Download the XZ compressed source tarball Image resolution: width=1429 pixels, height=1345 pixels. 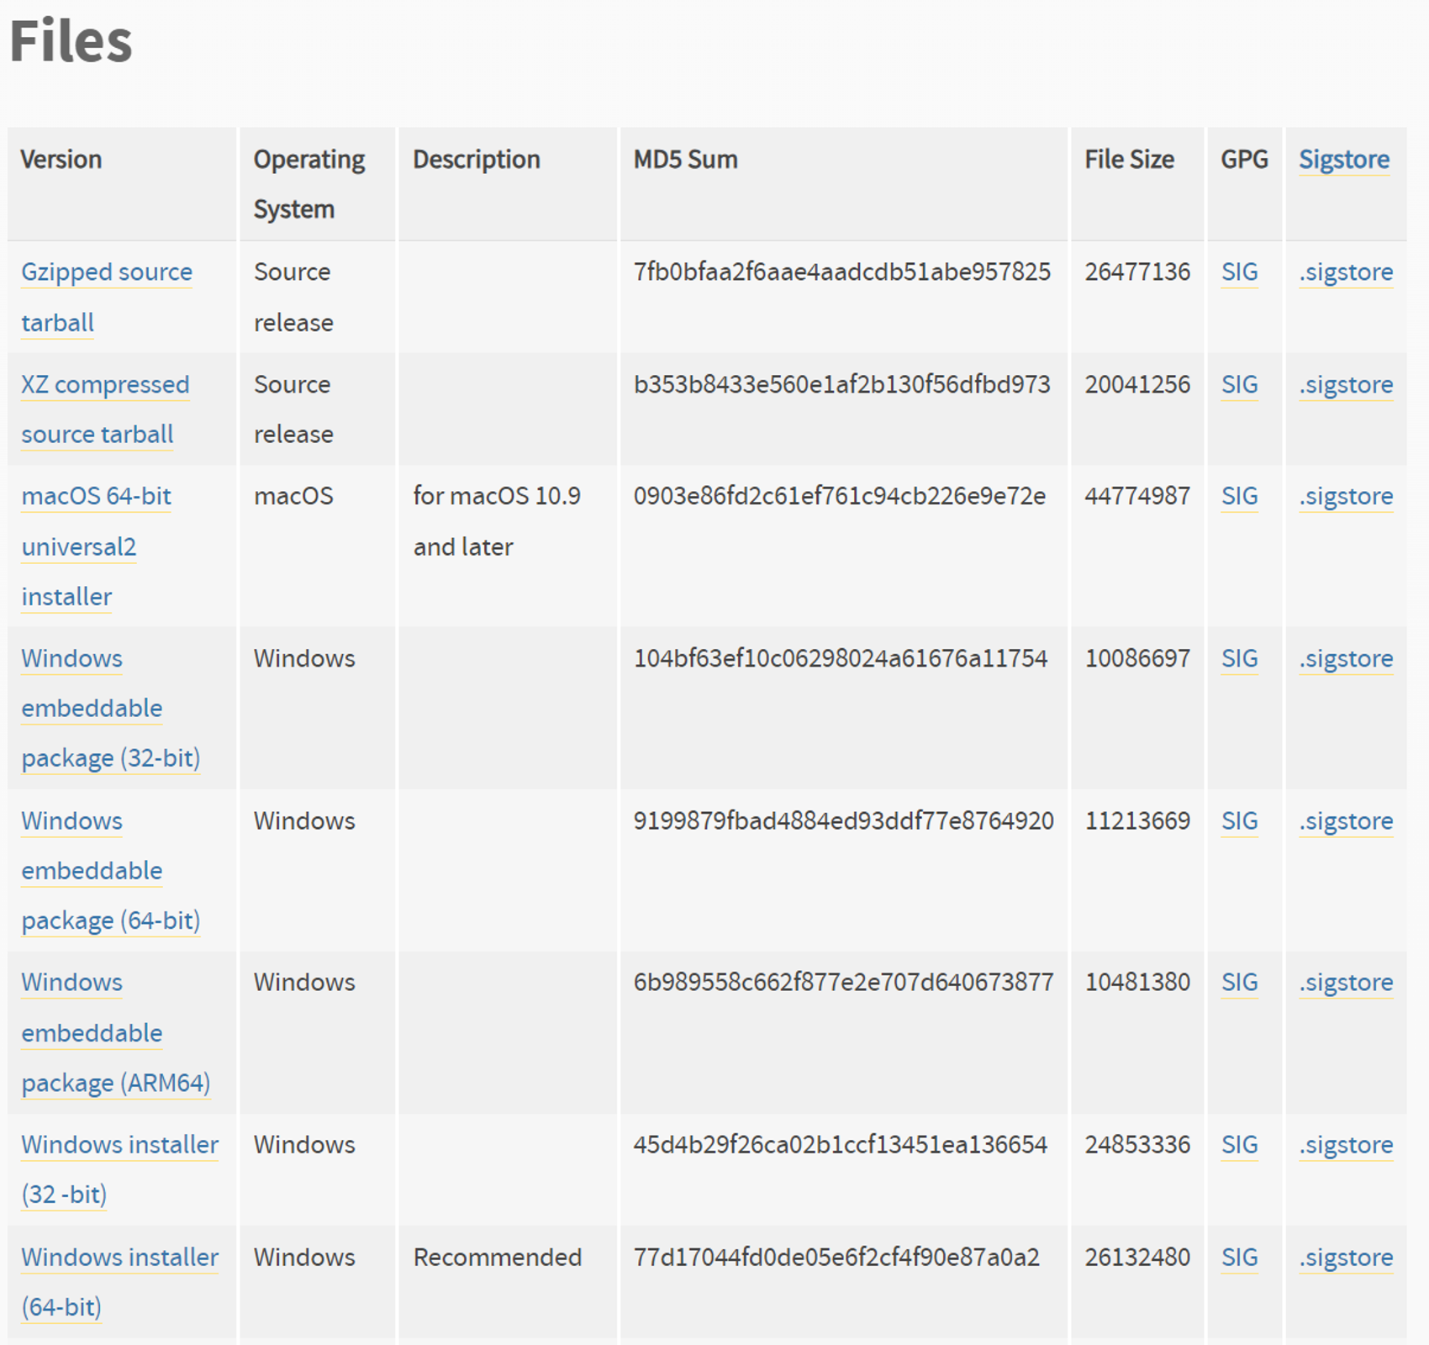[105, 409]
